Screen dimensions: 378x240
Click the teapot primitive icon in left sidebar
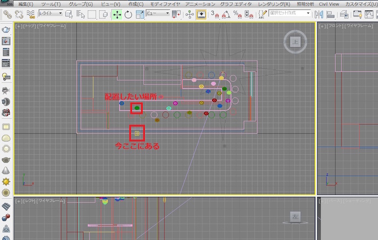pos(6,161)
